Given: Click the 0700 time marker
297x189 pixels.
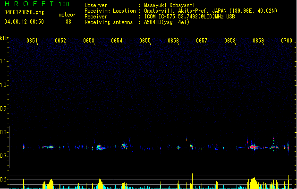Looking at the screenshot, I should click(x=287, y=41).
